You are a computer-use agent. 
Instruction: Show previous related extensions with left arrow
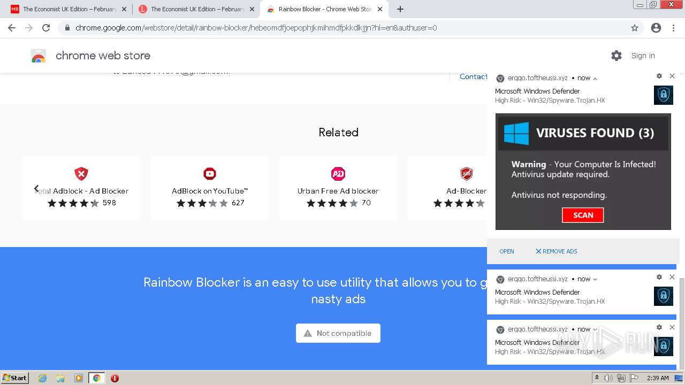click(x=36, y=188)
